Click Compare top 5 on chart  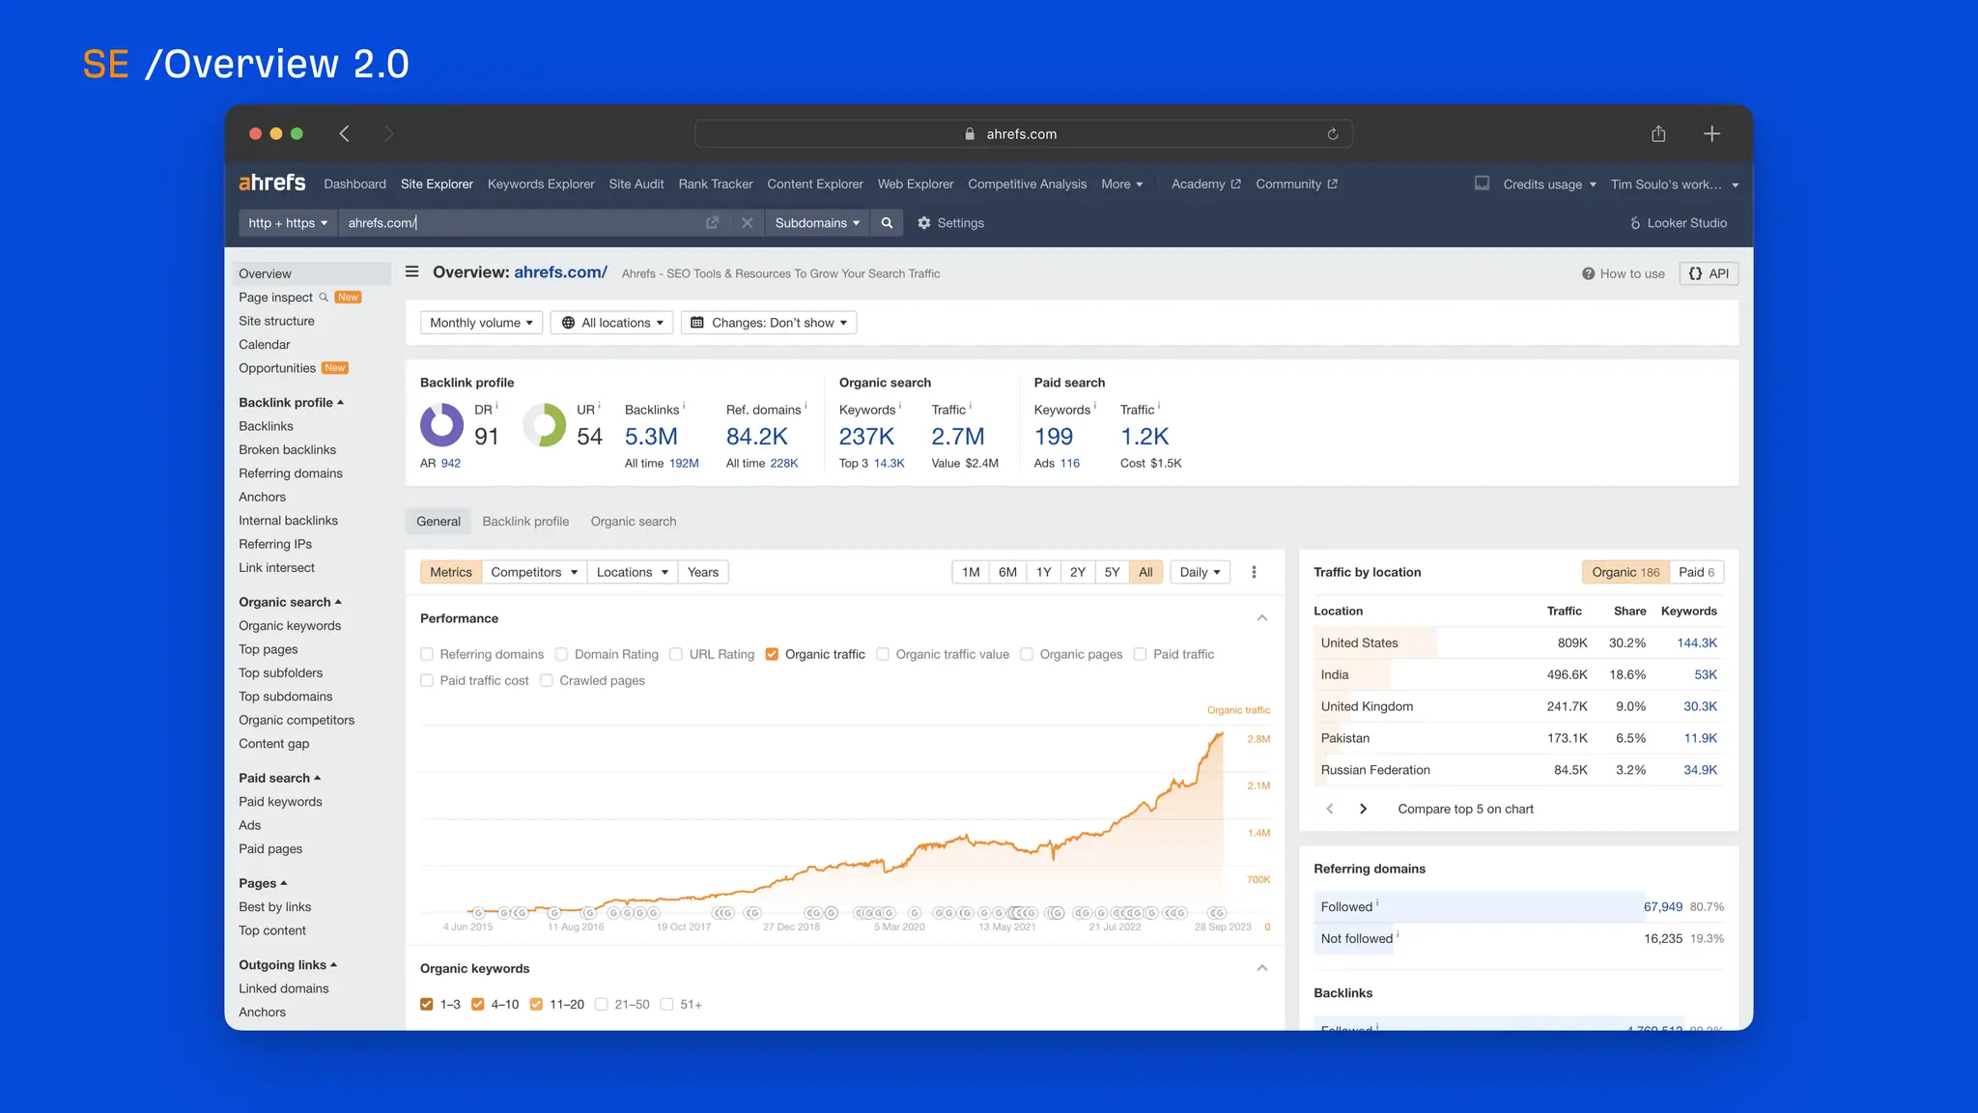1465,810
